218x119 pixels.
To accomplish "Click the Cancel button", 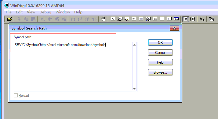I will 160,53.
